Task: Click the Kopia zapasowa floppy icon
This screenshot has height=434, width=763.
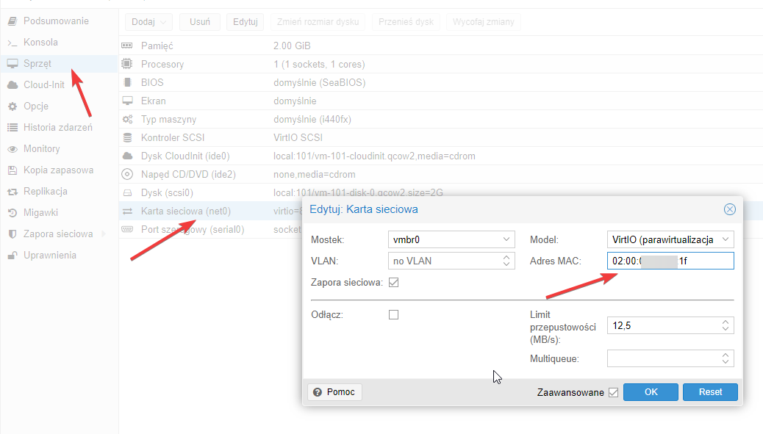Action: click(12, 170)
